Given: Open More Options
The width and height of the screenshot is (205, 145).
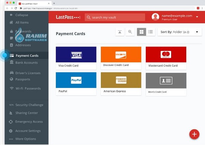Looking at the screenshot, I should (x=26, y=139).
